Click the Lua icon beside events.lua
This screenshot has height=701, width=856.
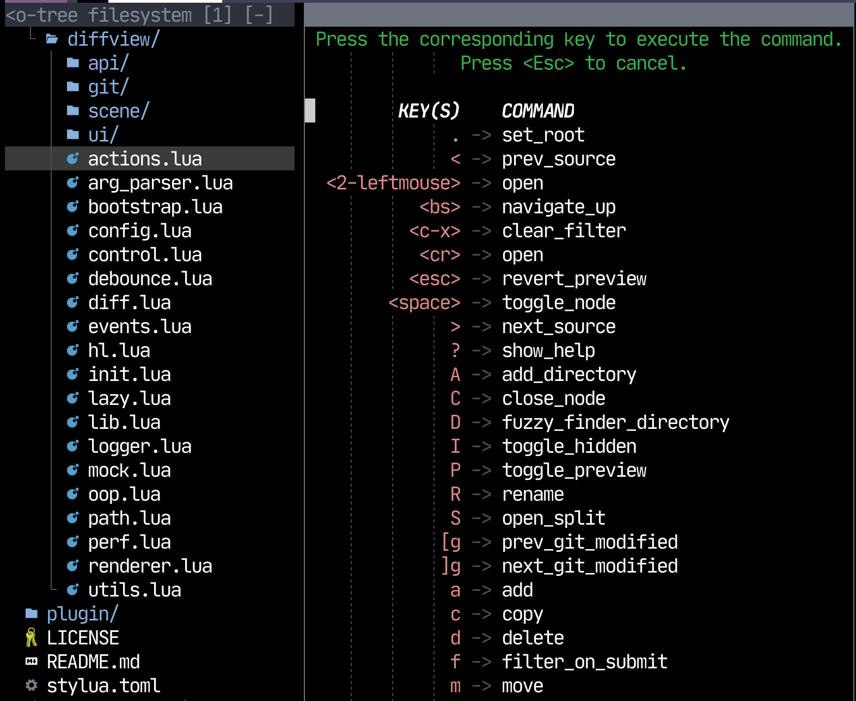click(x=73, y=327)
